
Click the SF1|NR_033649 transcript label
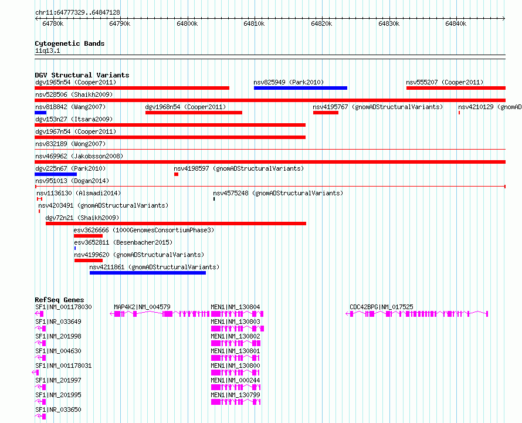(58, 322)
